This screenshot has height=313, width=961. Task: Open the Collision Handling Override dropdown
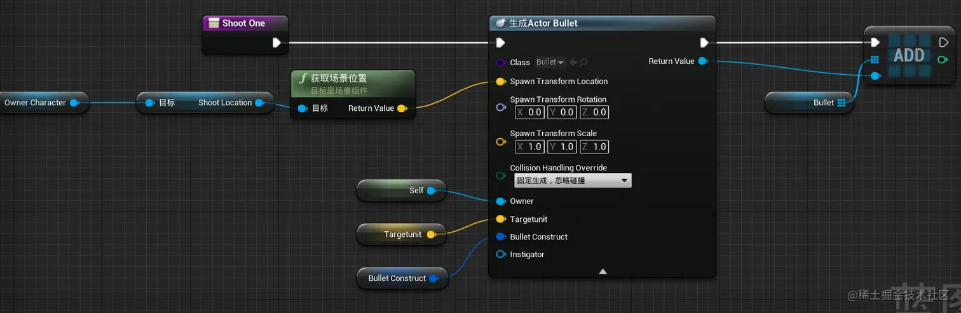573,181
